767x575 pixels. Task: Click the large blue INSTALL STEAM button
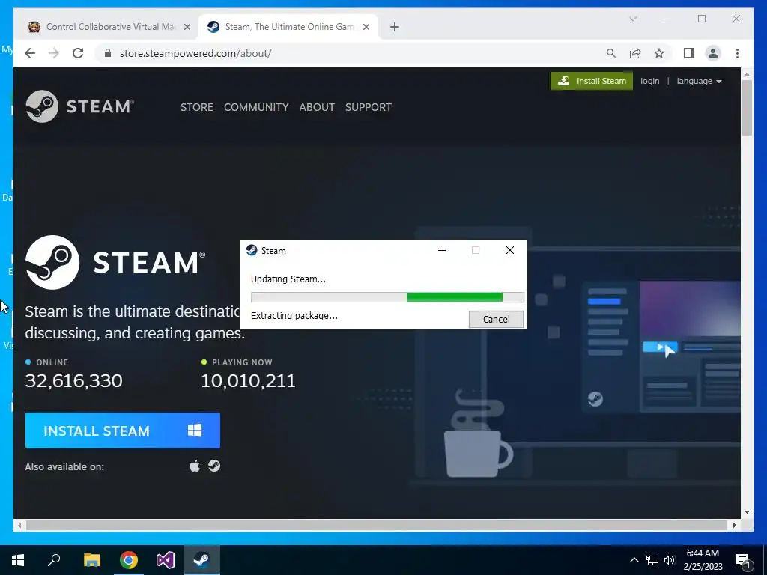point(123,431)
